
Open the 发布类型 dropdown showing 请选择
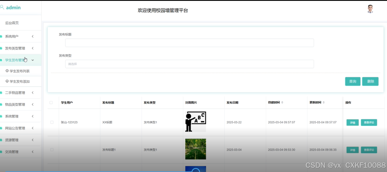coord(190,64)
